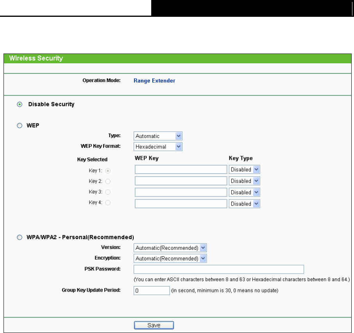
Task: Open Key 4 Key Type dropdown
Action: pyautogui.click(x=244, y=204)
